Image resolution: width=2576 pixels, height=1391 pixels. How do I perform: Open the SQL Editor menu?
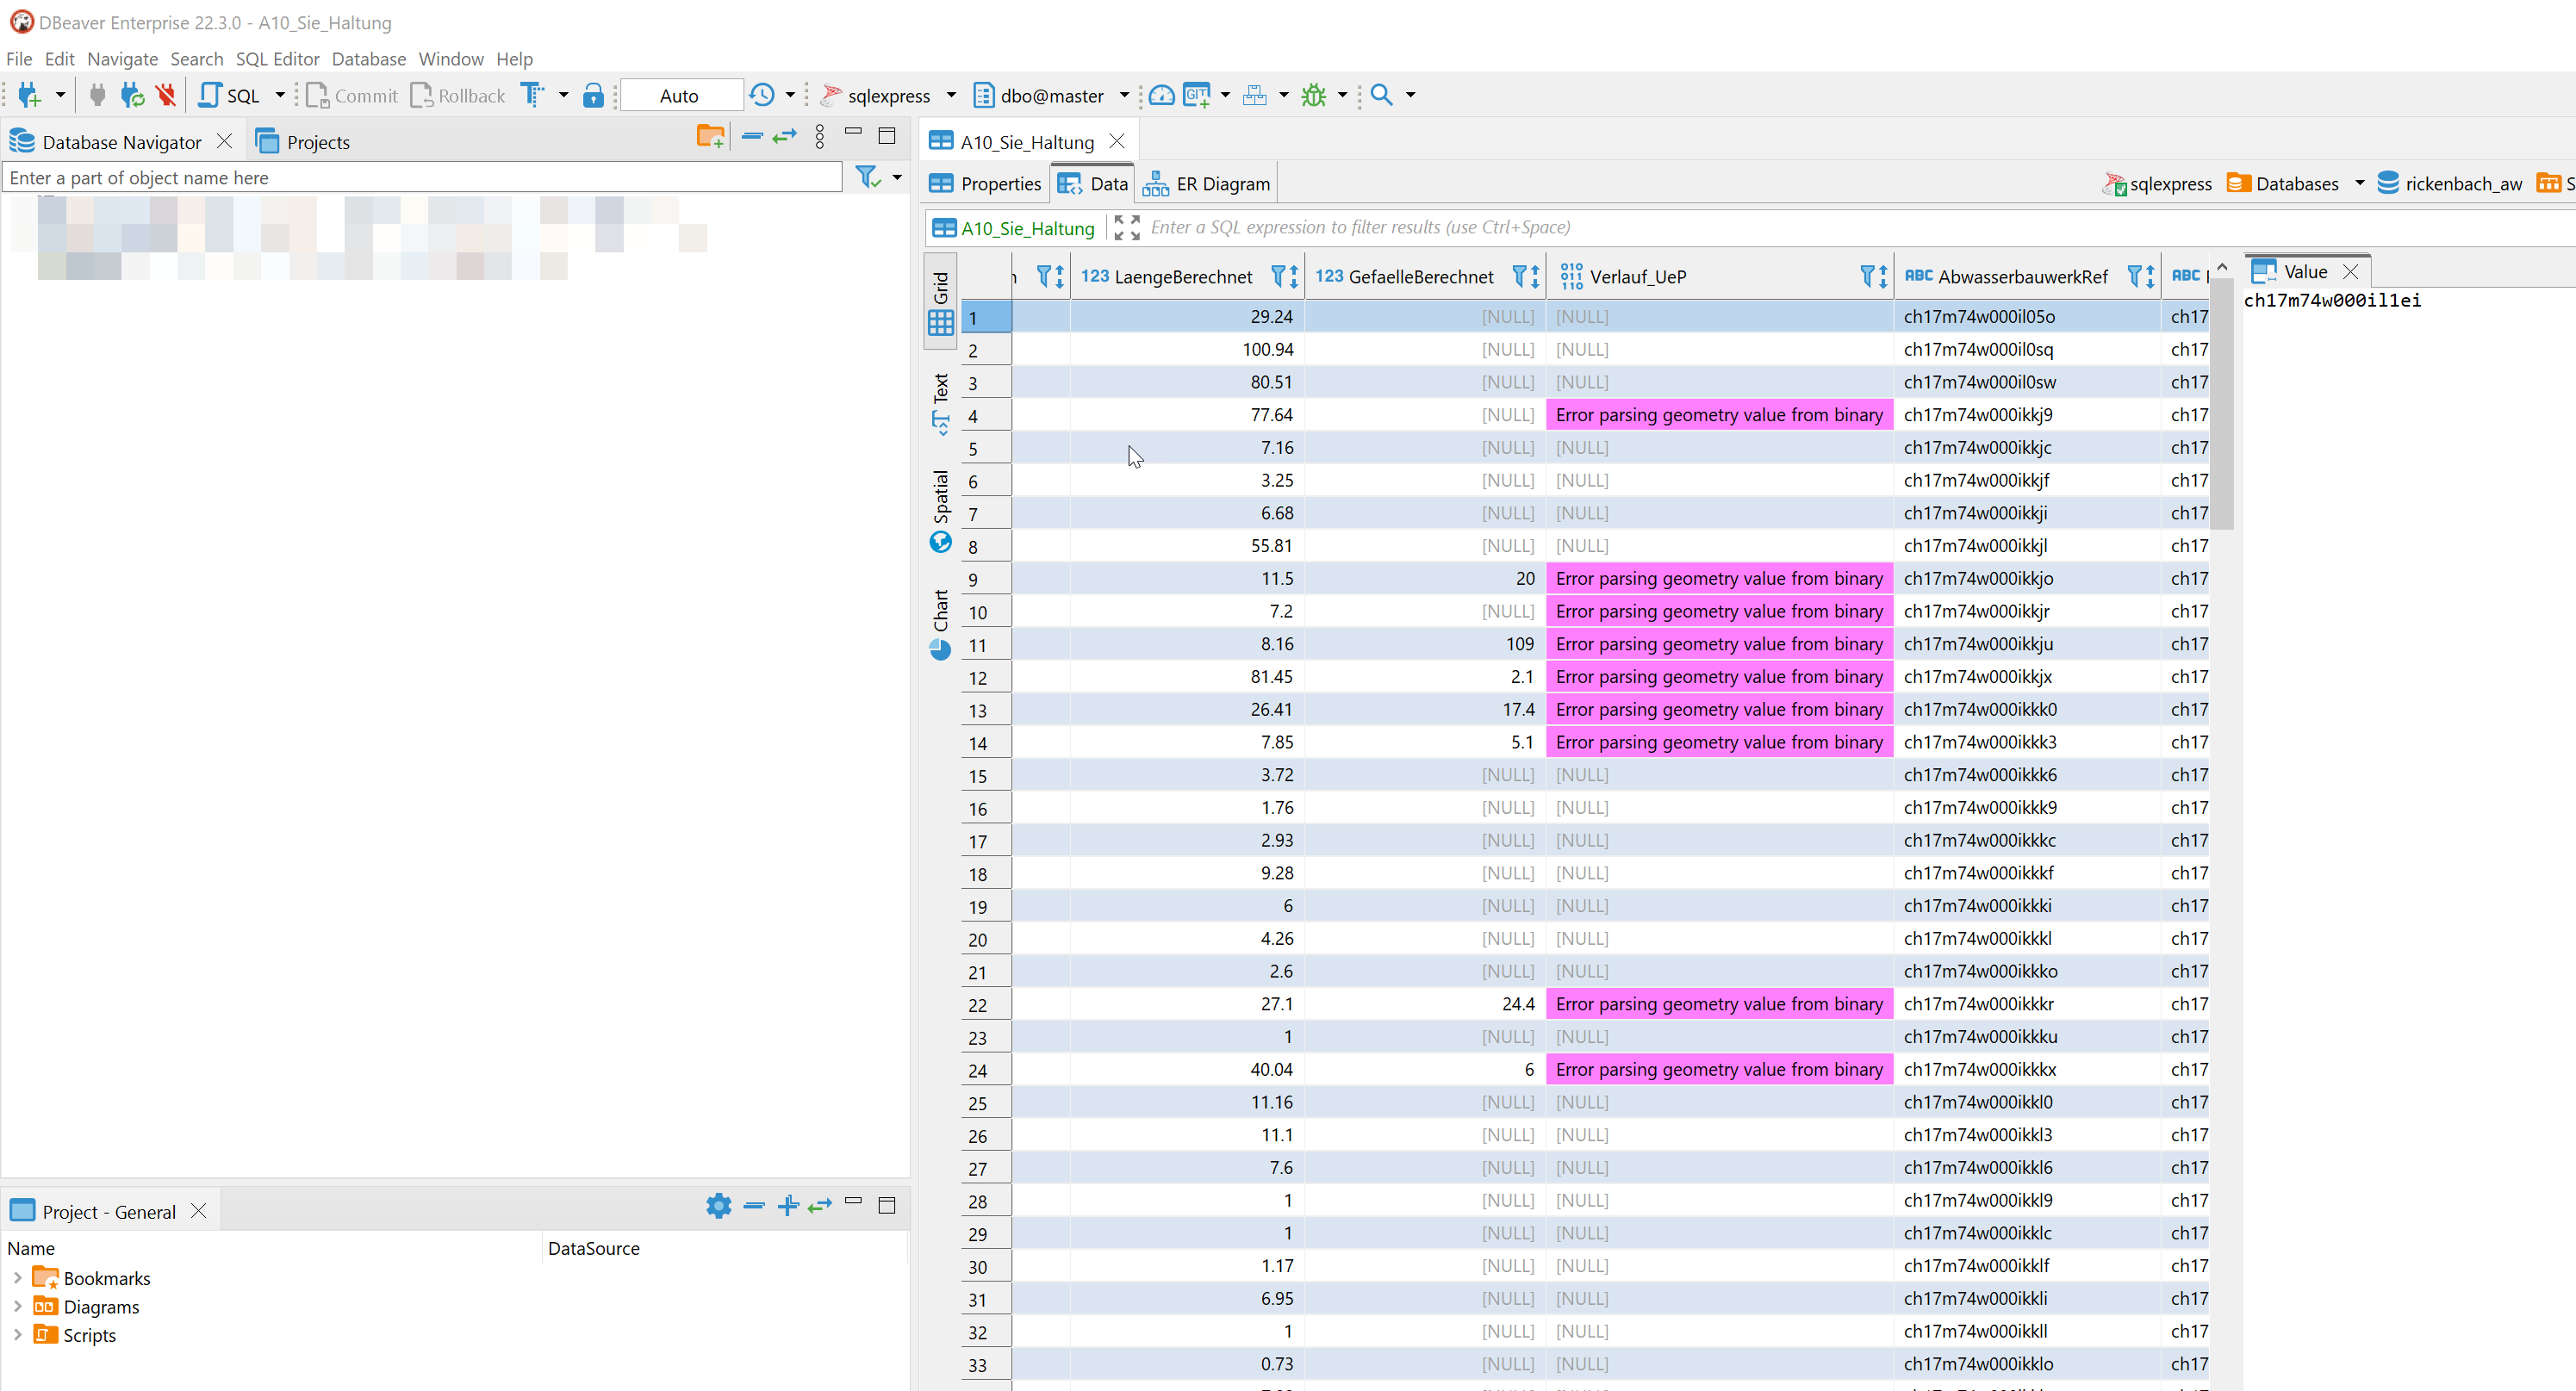(277, 58)
